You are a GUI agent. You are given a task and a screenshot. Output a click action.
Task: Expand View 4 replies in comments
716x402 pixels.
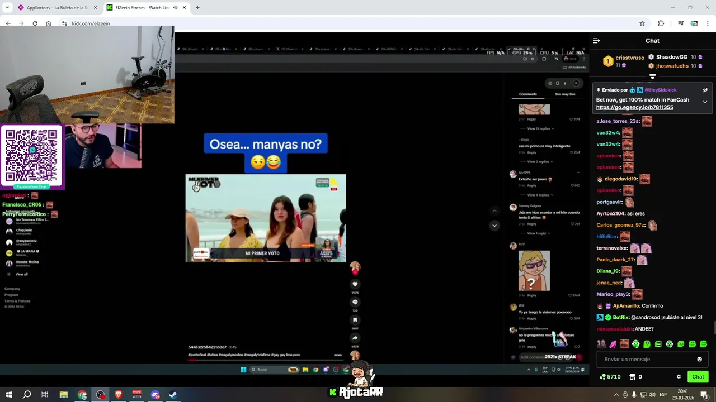pos(540,195)
